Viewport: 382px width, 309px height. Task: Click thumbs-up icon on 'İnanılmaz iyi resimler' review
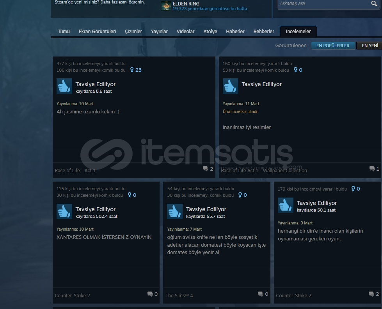[230, 86]
